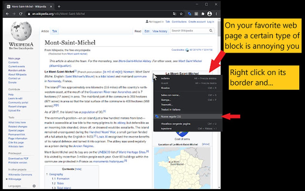Open Mont-Saint-Michel Abbey link
305x191 pixels.
[135, 61]
